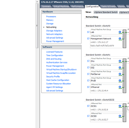This screenshot has width=129, height=128.
Task: Open Storage Adapters settings
Action: (54, 31)
